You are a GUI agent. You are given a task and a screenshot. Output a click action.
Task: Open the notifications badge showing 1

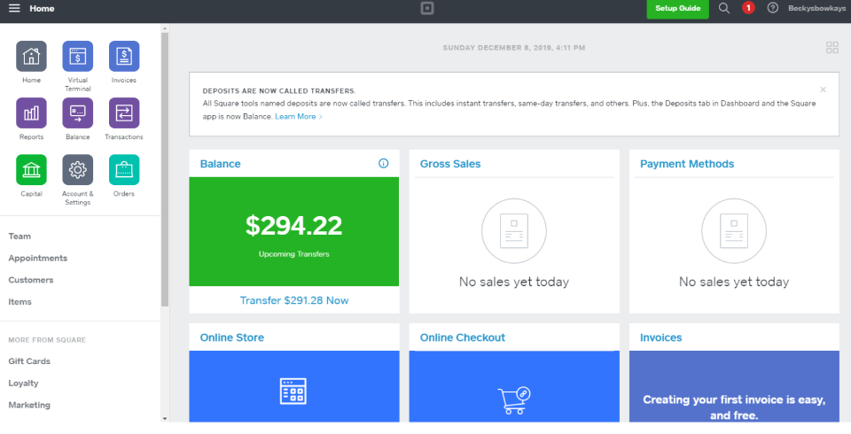[x=748, y=8]
